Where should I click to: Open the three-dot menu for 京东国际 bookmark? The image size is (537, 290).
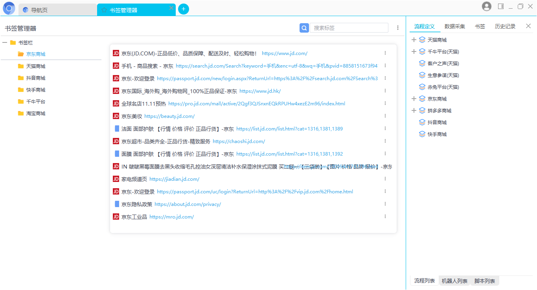point(385,91)
